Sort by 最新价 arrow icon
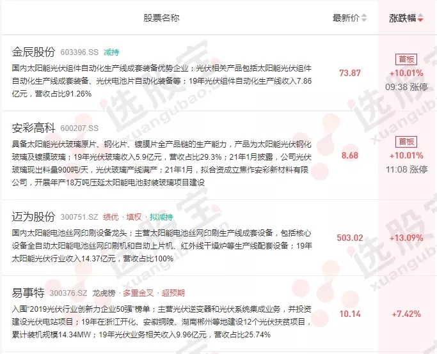The image size is (437, 354). coord(363,18)
